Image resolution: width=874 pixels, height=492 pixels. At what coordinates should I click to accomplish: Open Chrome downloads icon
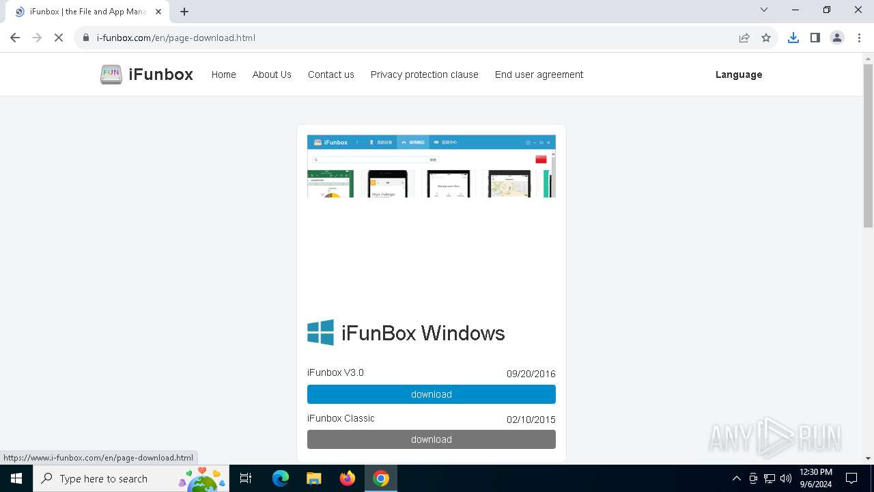pyautogui.click(x=793, y=38)
